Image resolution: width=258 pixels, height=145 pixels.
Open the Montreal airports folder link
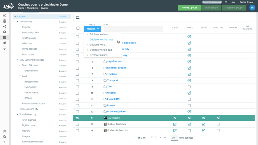(x=117, y=68)
